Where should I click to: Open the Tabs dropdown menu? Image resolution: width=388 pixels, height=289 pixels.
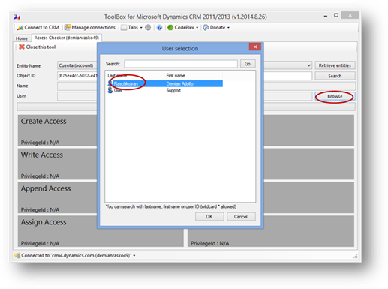click(x=131, y=27)
